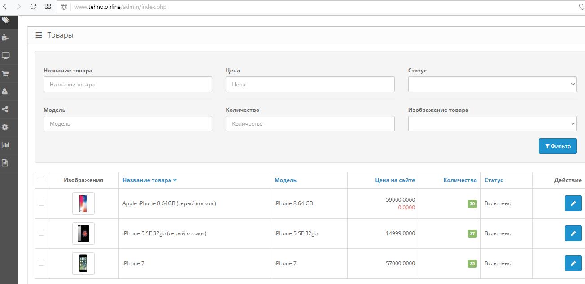Click the blue Фильтр button
The width and height of the screenshot is (585, 284).
[x=558, y=146]
